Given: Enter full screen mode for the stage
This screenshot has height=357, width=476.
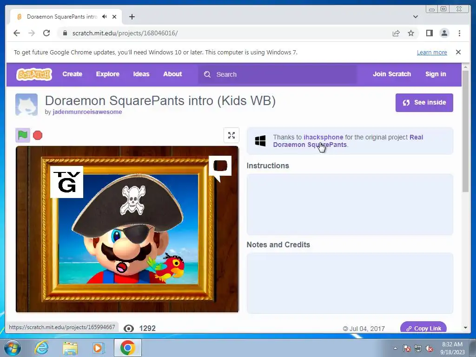Looking at the screenshot, I should coord(231,135).
